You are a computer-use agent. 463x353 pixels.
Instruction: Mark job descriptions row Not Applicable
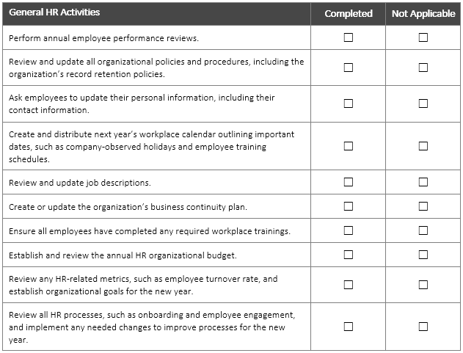[423, 182]
